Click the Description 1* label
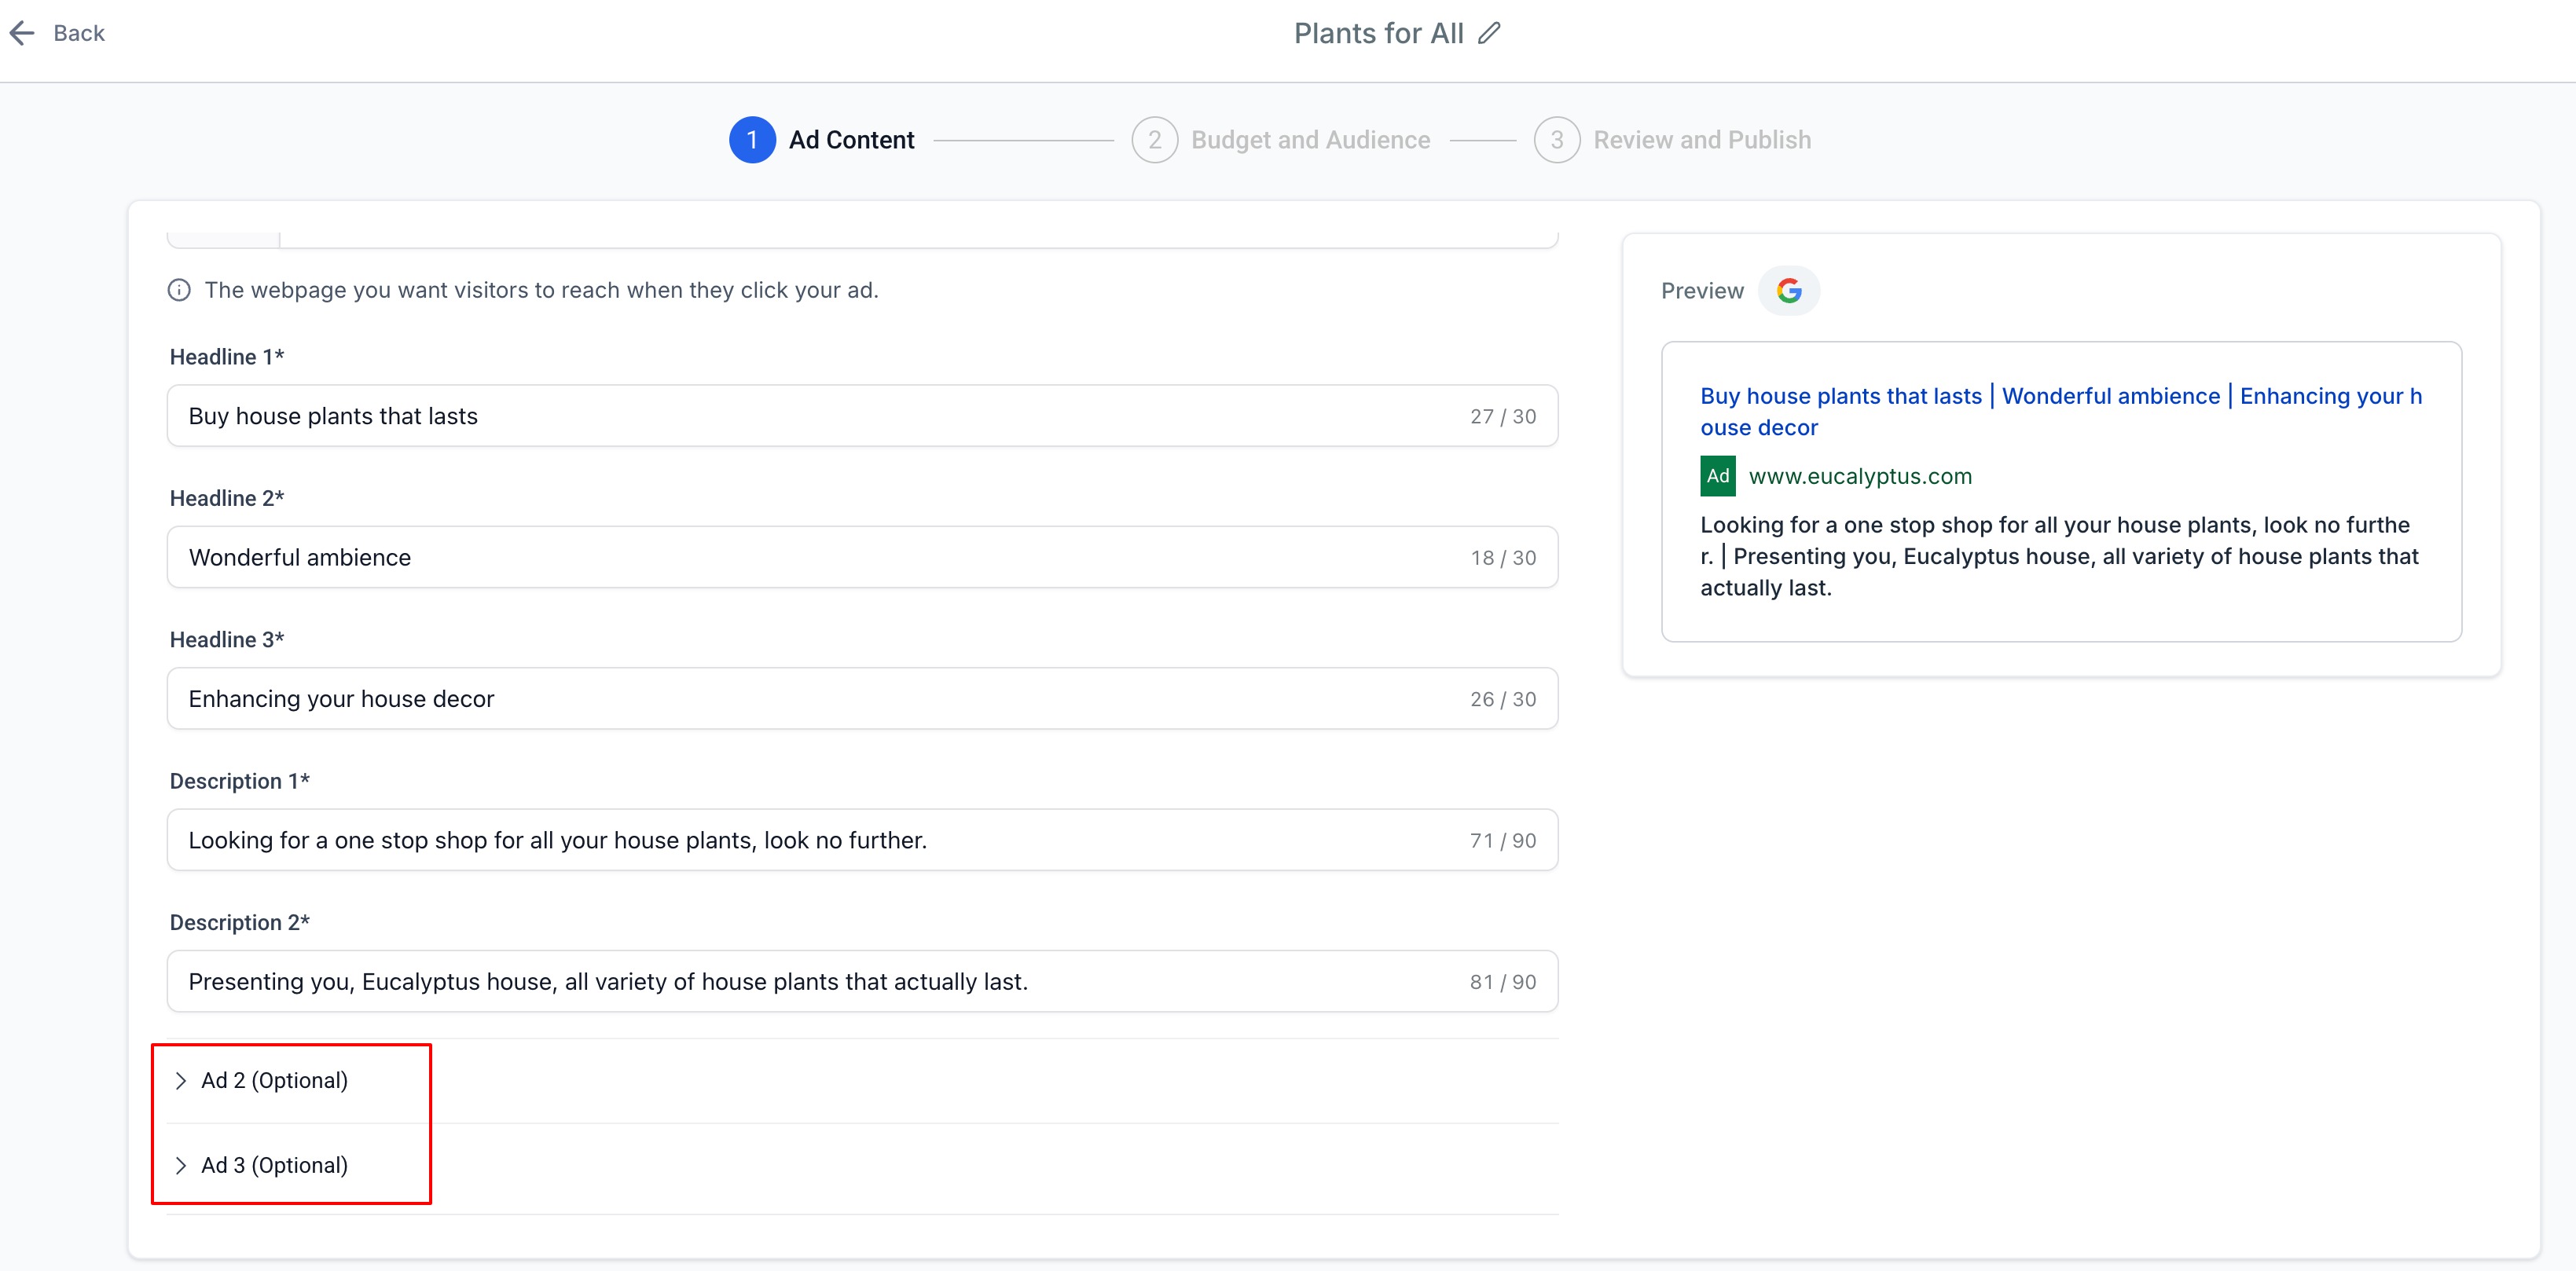 (240, 781)
